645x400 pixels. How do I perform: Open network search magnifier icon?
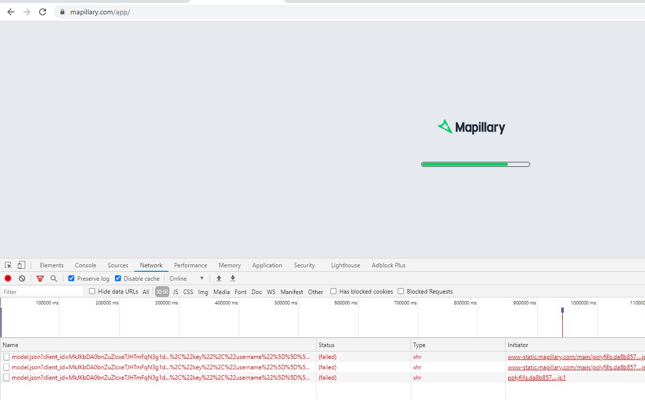54,278
